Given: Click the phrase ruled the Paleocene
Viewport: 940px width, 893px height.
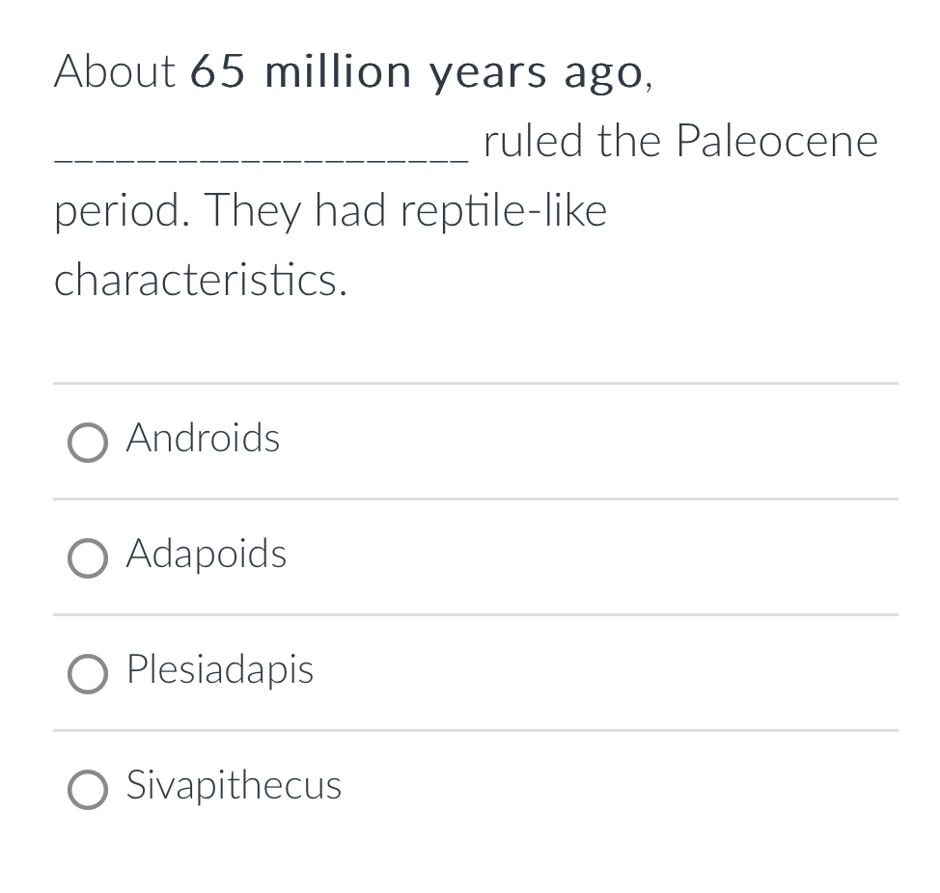Looking at the screenshot, I should (678, 141).
